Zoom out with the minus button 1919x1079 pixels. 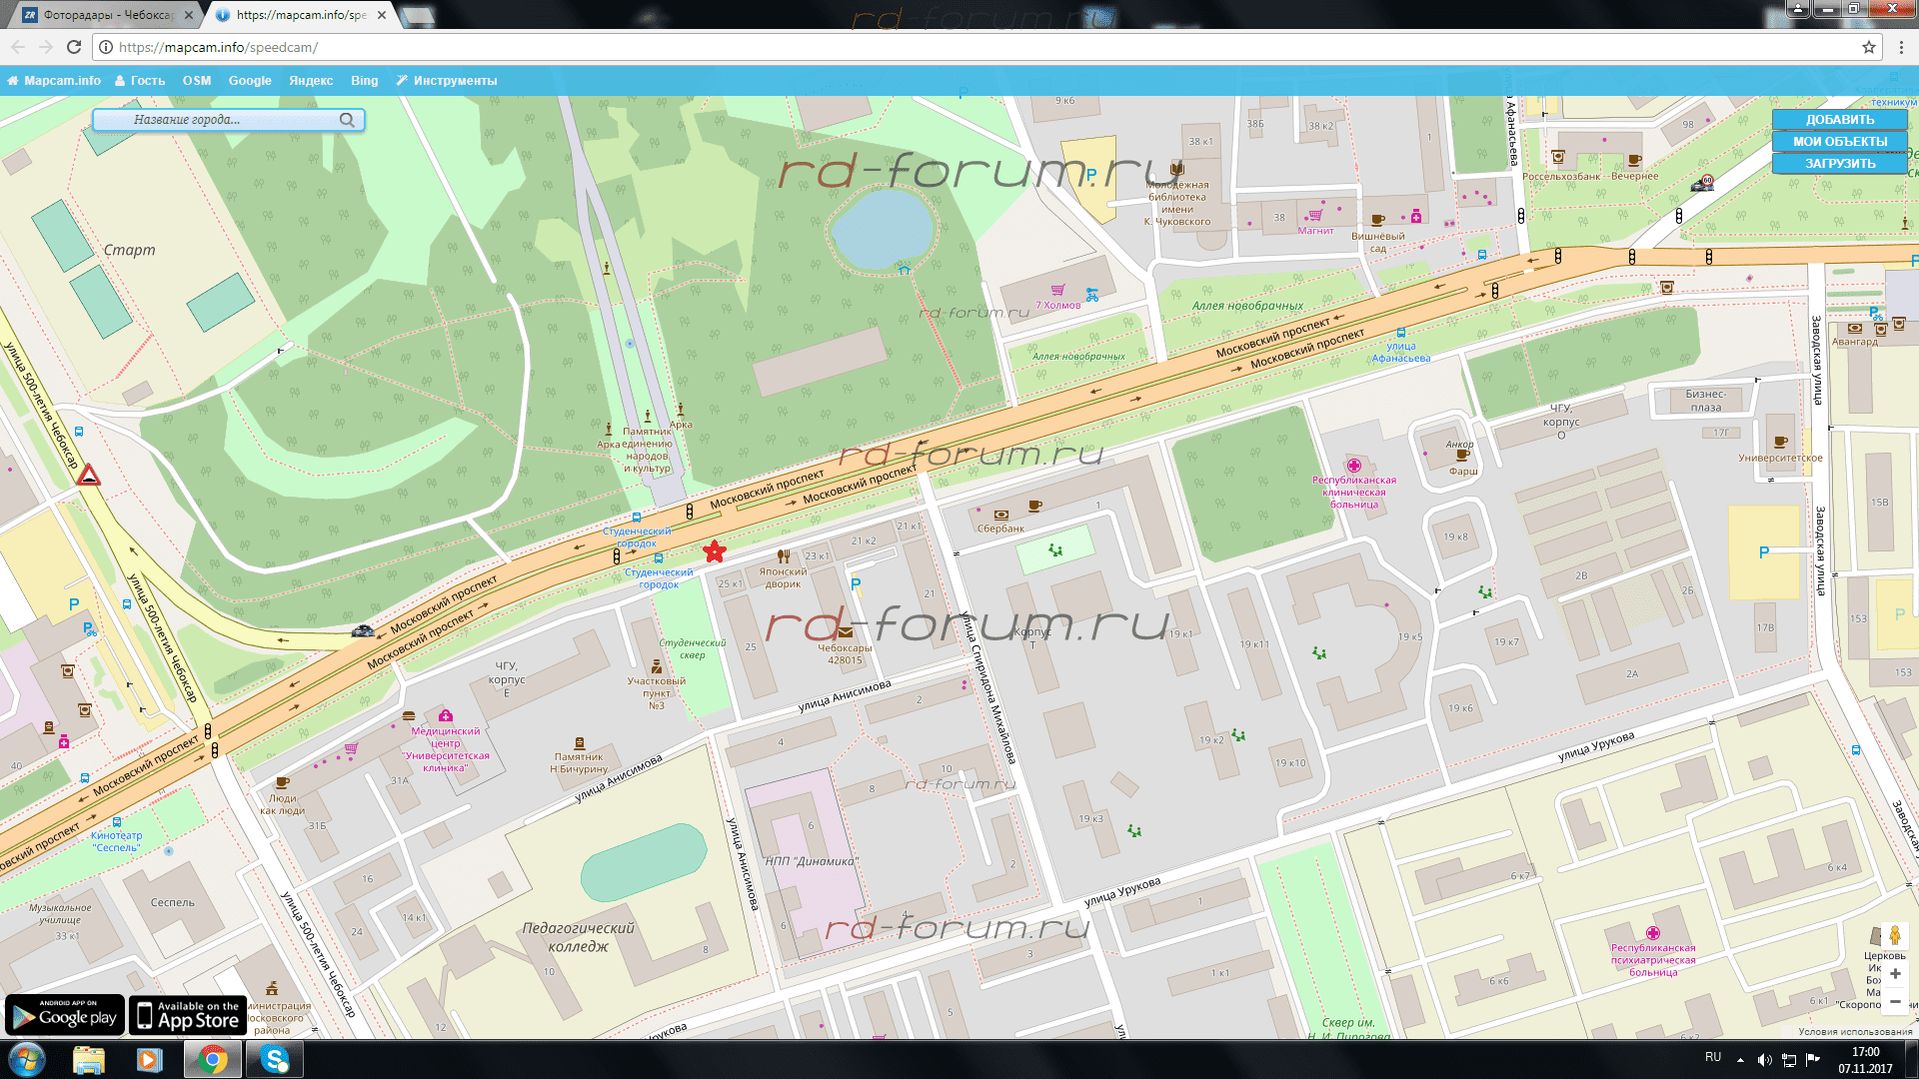pyautogui.click(x=1895, y=1001)
